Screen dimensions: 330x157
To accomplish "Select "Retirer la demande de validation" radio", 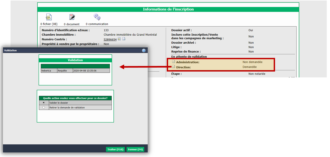I will (x=44, y=107).
